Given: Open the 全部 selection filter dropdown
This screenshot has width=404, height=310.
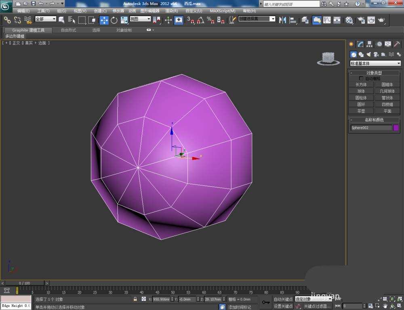Looking at the screenshot, I should click(x=45, y=19).
